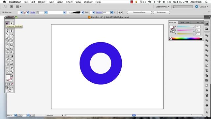Viewport: 211px width, 119px height.
Task: Select the Perspective Grid tool
Action: [x=12, y=52]
